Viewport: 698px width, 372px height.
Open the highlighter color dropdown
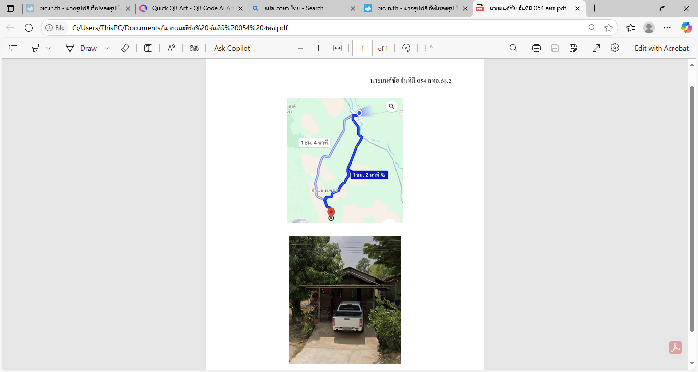coord(49,48)
